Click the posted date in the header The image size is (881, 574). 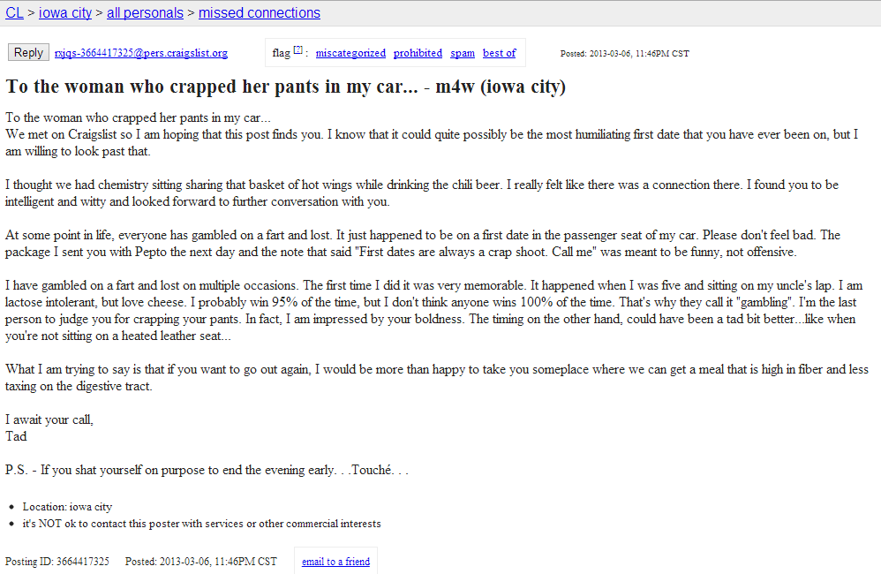(x=625, y=53)
